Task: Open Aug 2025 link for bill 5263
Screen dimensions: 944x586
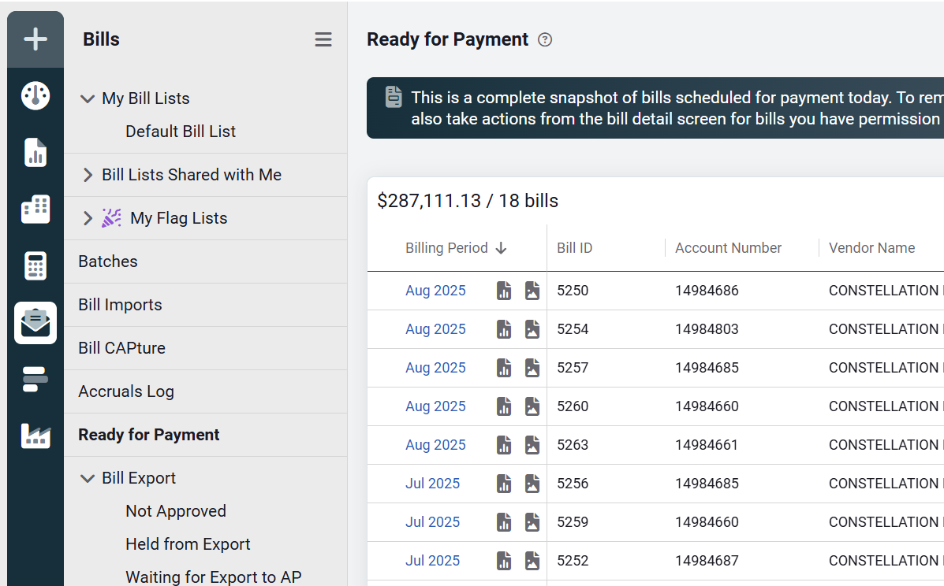Action: [435, 445]
